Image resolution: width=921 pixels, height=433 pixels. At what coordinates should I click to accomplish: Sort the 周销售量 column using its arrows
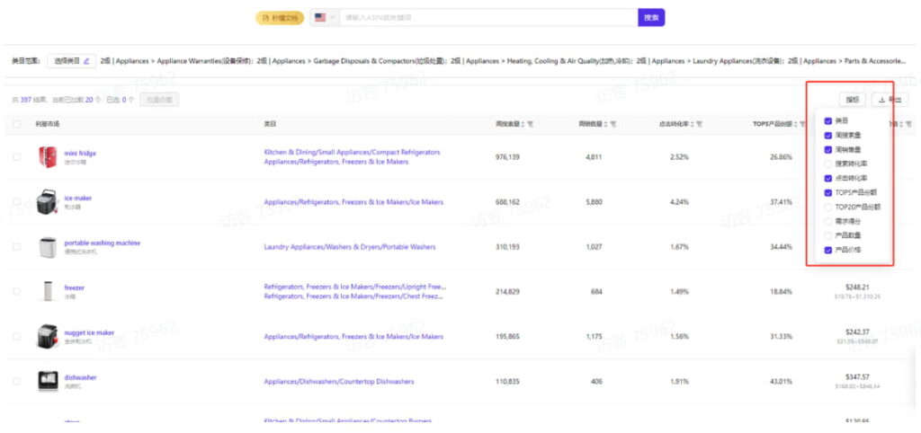tap(606, 123)
